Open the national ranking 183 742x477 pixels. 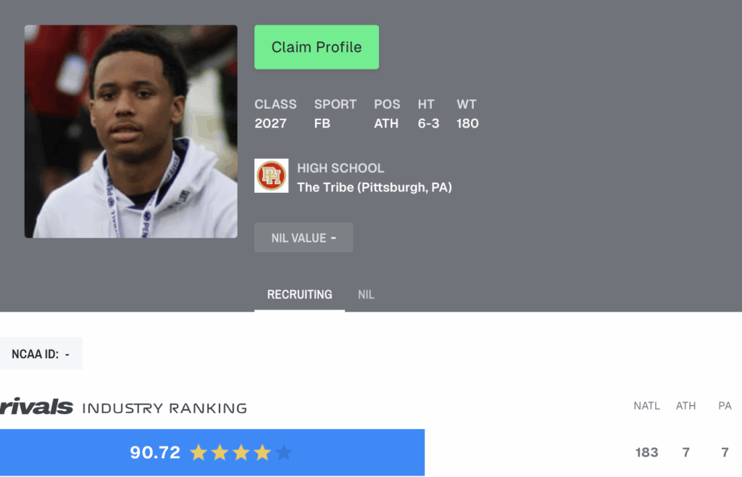click(646, 453)
